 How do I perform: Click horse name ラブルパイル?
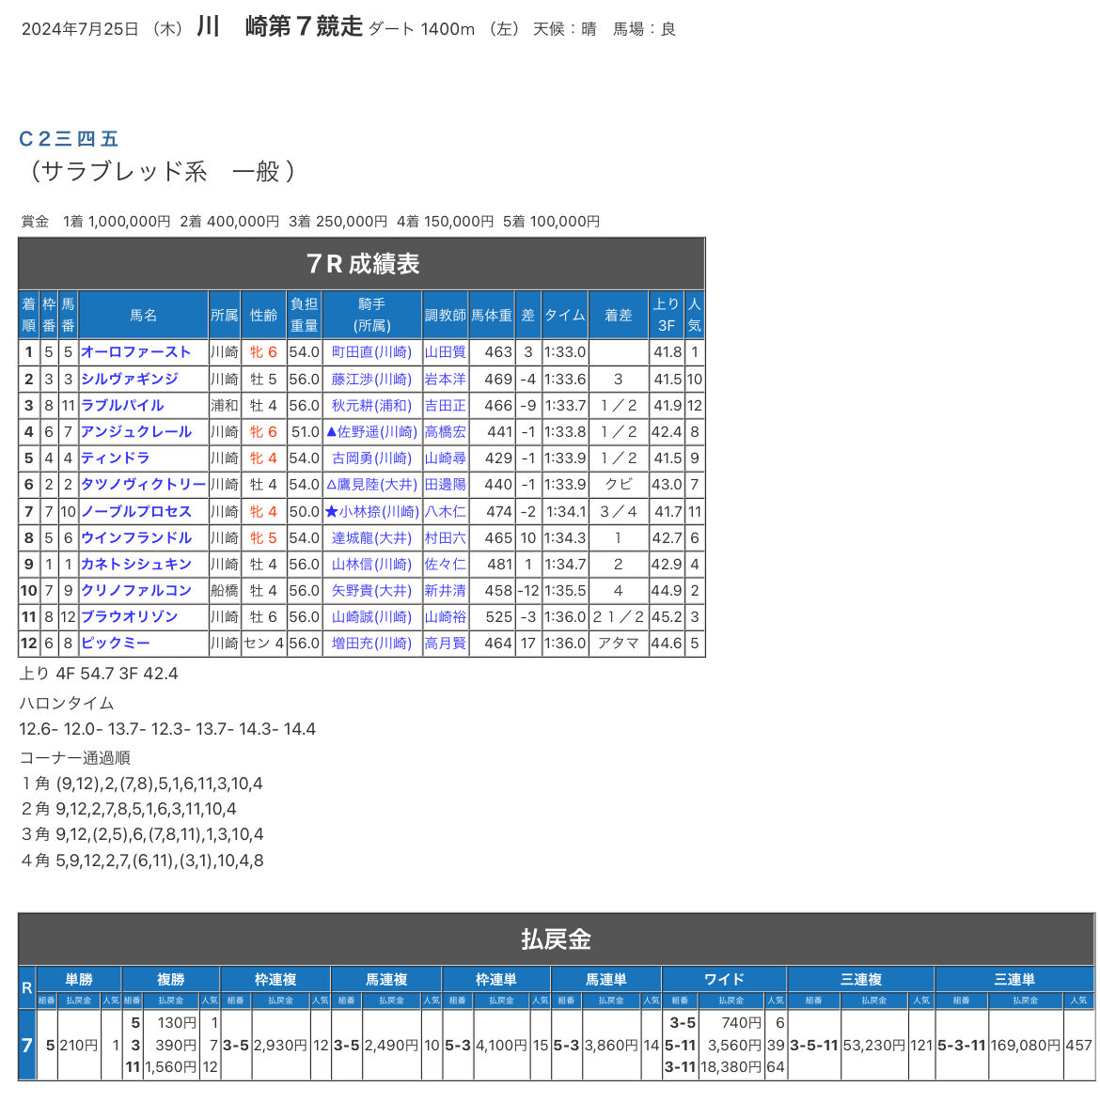pos(122,406)
